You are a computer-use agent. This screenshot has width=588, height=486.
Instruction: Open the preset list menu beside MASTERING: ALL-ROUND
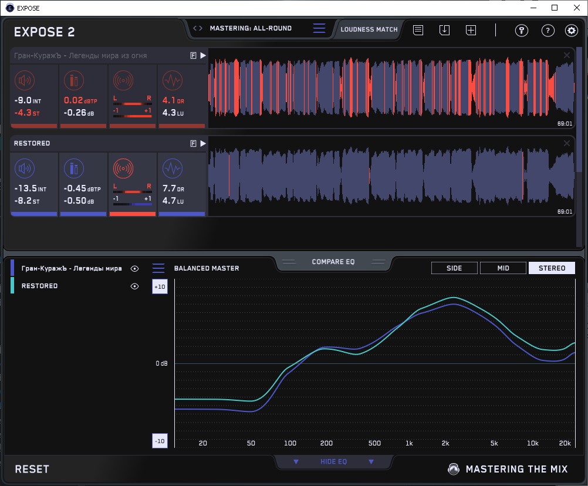[319, 28]
